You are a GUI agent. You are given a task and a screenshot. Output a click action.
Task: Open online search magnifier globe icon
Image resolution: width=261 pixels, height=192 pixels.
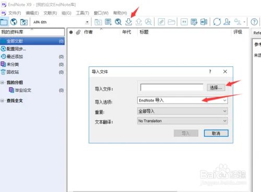(x=118, y=22)
